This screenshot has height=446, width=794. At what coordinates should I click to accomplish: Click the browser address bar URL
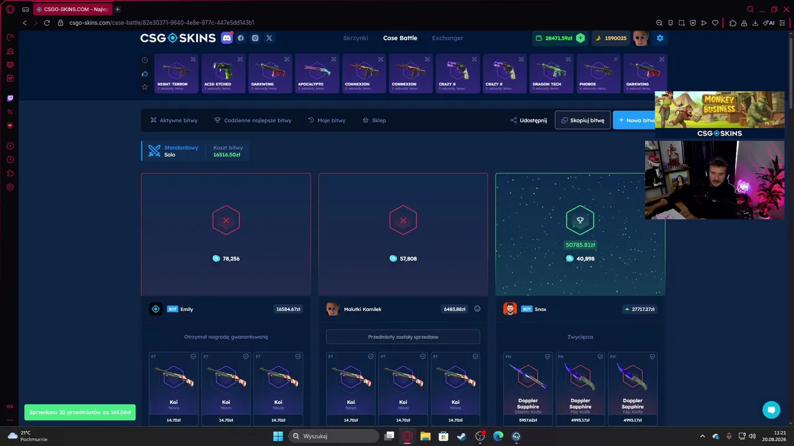[162, 23]
